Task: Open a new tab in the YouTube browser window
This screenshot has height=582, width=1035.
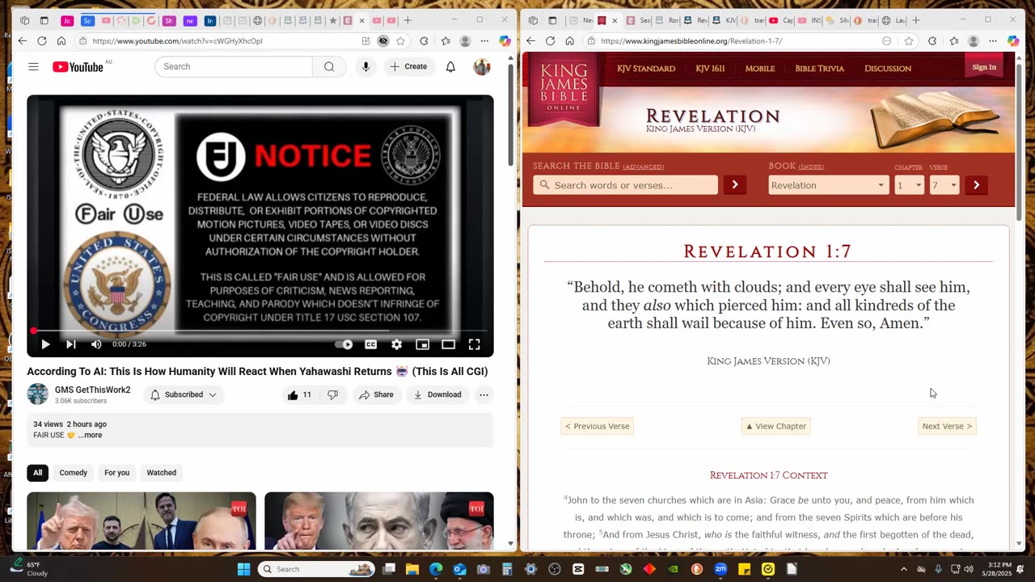Action: pos(408,20)
